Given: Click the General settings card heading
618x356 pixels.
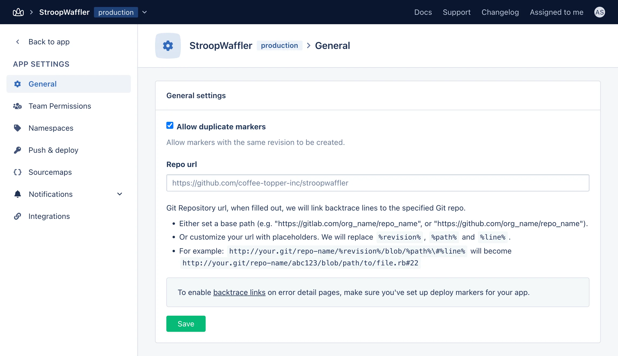Looking at the screenshot, I should point(196,95).
